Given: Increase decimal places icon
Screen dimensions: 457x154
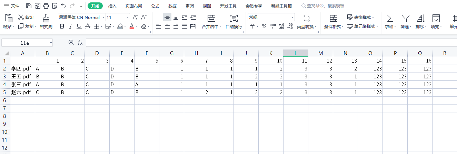Looking at the screenshot, I should 281,26.
